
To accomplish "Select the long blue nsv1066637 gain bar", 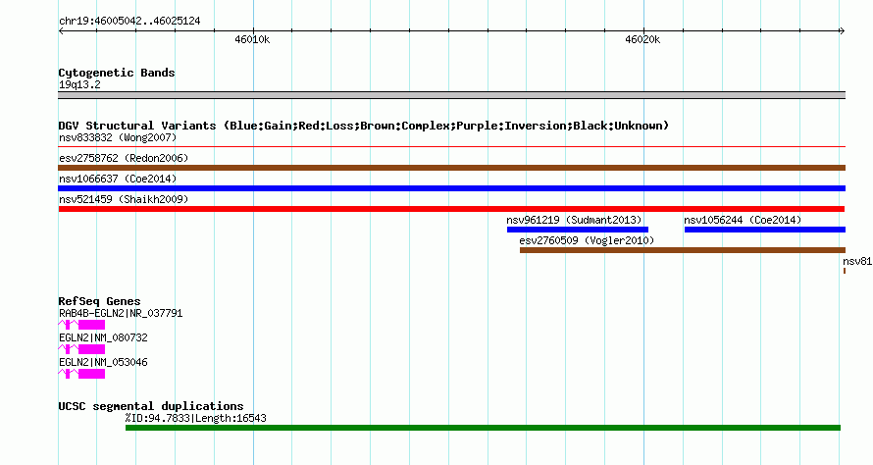I will tap(451, 188).
